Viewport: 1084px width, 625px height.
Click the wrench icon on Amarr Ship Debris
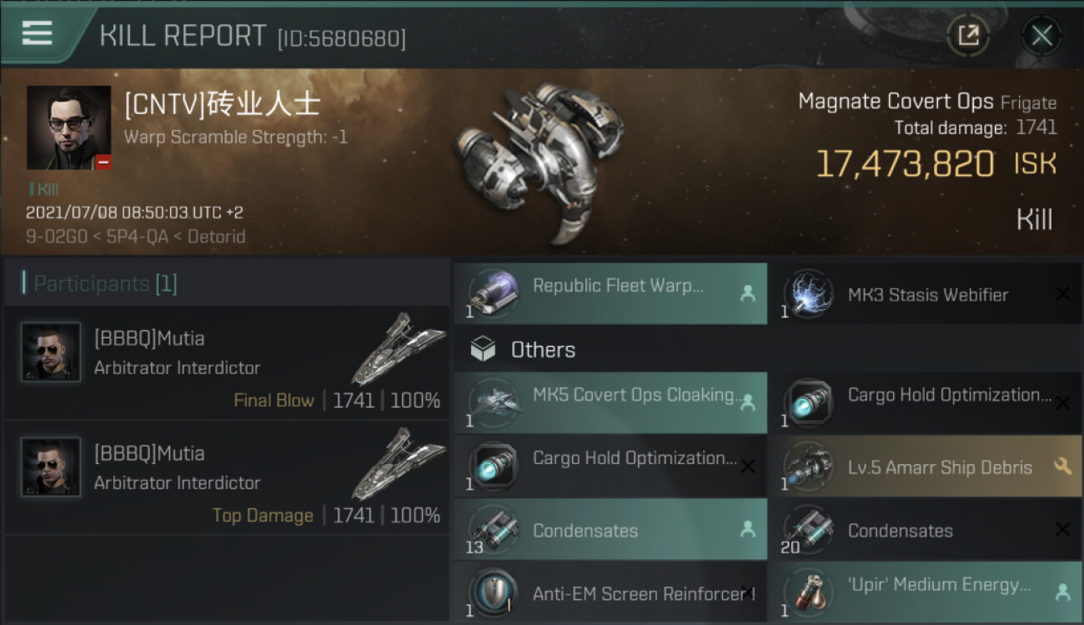[1062, 467]
